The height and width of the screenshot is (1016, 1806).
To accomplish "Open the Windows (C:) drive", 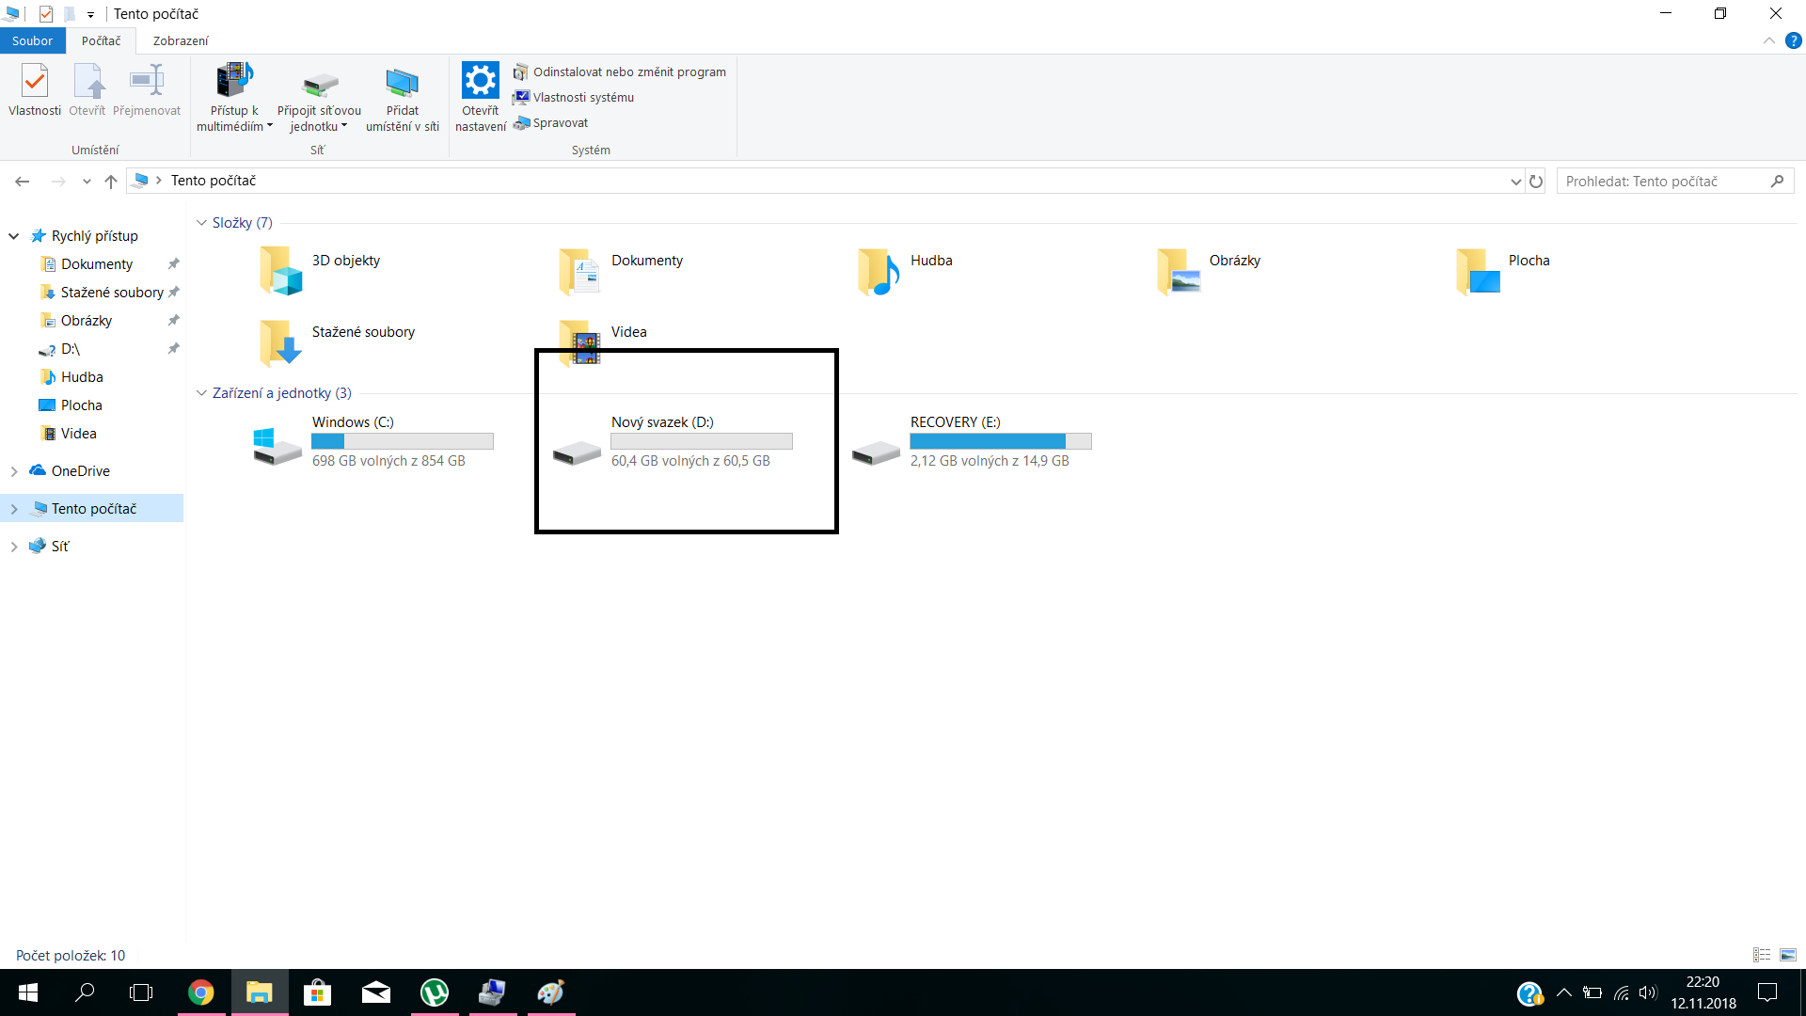I will [277, 445].
